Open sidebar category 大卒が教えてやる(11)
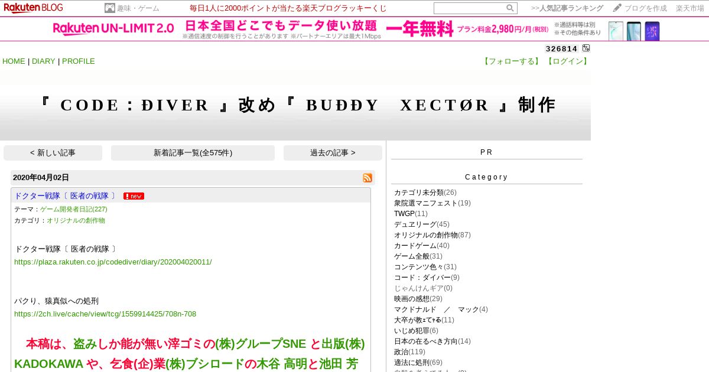 pos(424,320)
